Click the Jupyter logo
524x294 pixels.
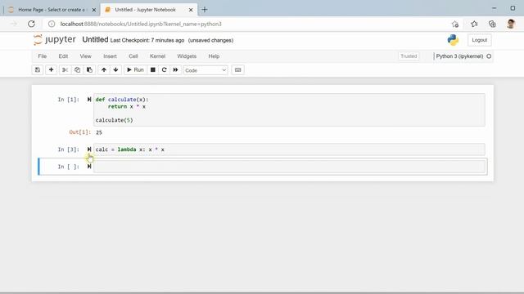point(55,40)
